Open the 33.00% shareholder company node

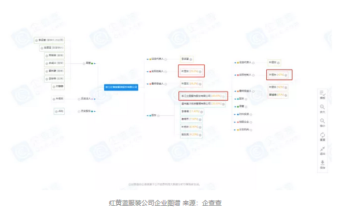pyautogui.click(x=203, y=104)
